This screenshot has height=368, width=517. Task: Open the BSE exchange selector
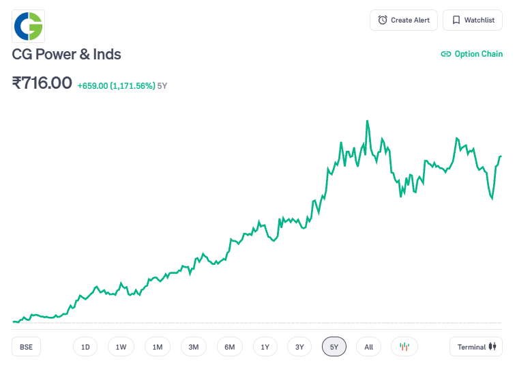coord(26,347)
